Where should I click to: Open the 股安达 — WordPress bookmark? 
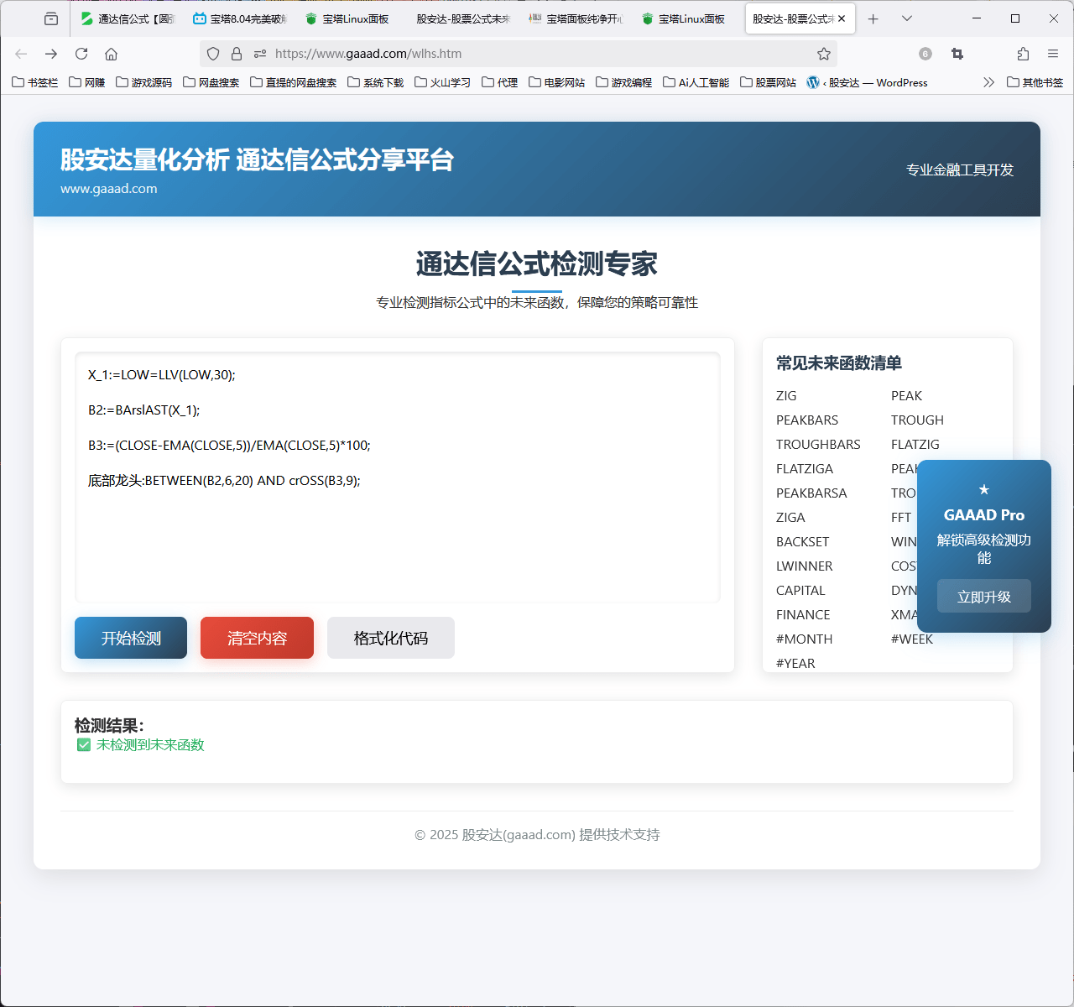pos(867,82)
